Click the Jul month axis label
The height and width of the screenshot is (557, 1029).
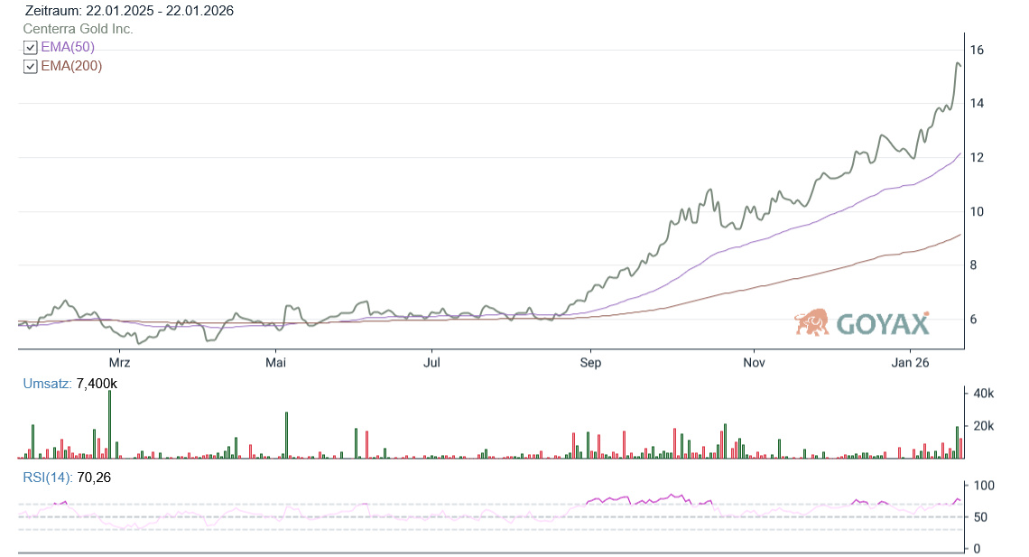431,363
